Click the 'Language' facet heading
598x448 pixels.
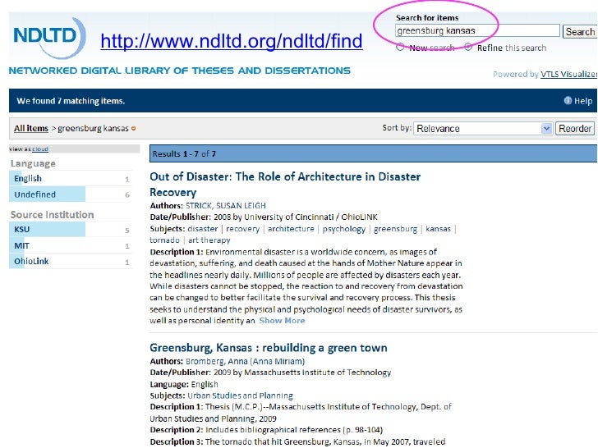33,164
